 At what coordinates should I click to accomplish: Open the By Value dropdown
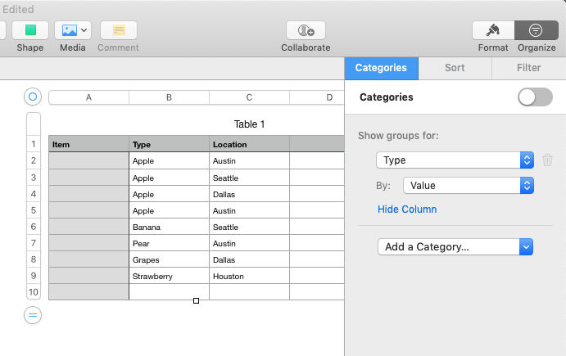468,186
